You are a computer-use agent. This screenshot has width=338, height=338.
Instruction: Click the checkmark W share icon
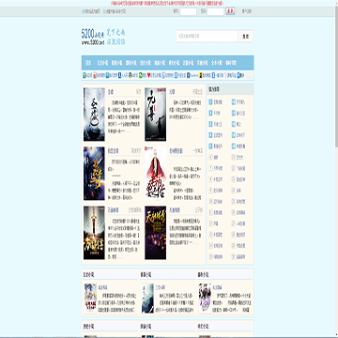(189, 75)
